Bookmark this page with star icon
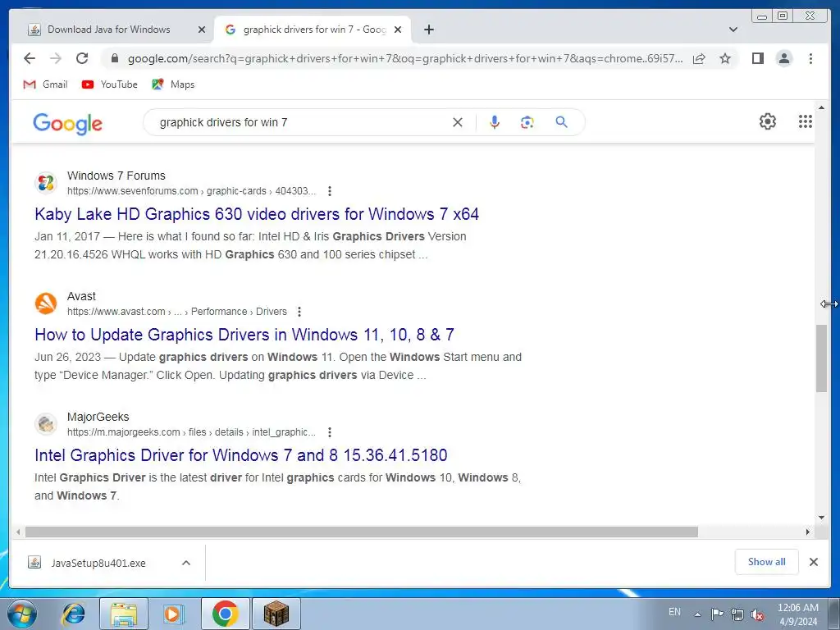The height and width of the screenshot is (630, 840). [725, 58]
